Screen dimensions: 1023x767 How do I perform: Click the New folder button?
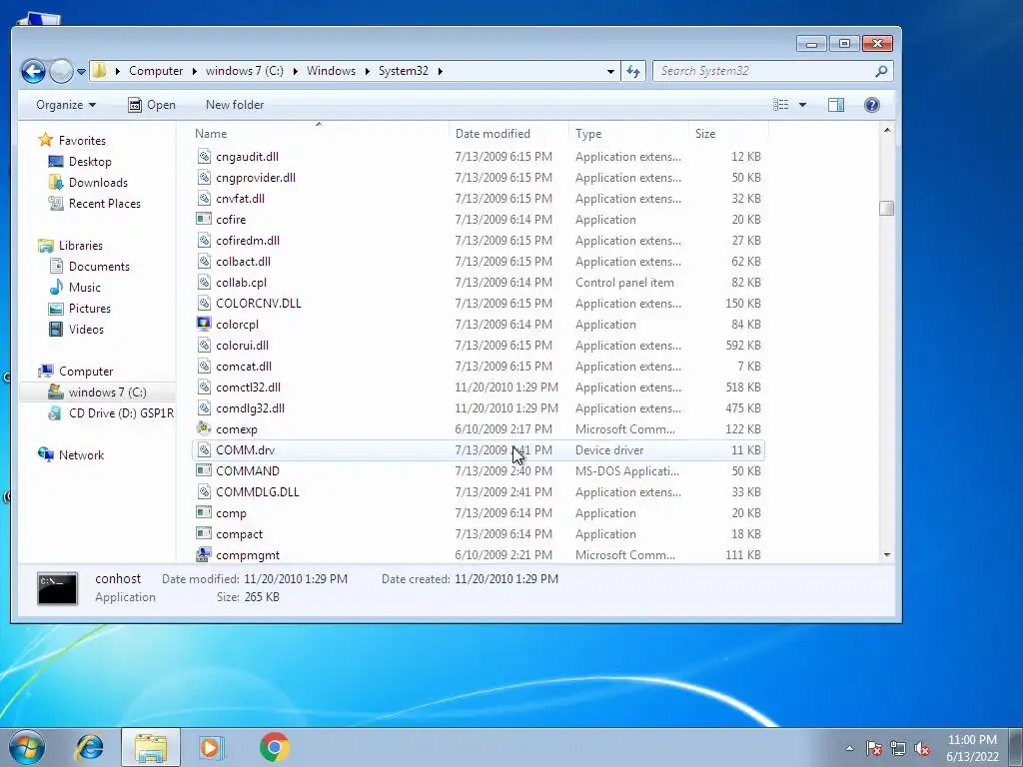pos(235,105)
